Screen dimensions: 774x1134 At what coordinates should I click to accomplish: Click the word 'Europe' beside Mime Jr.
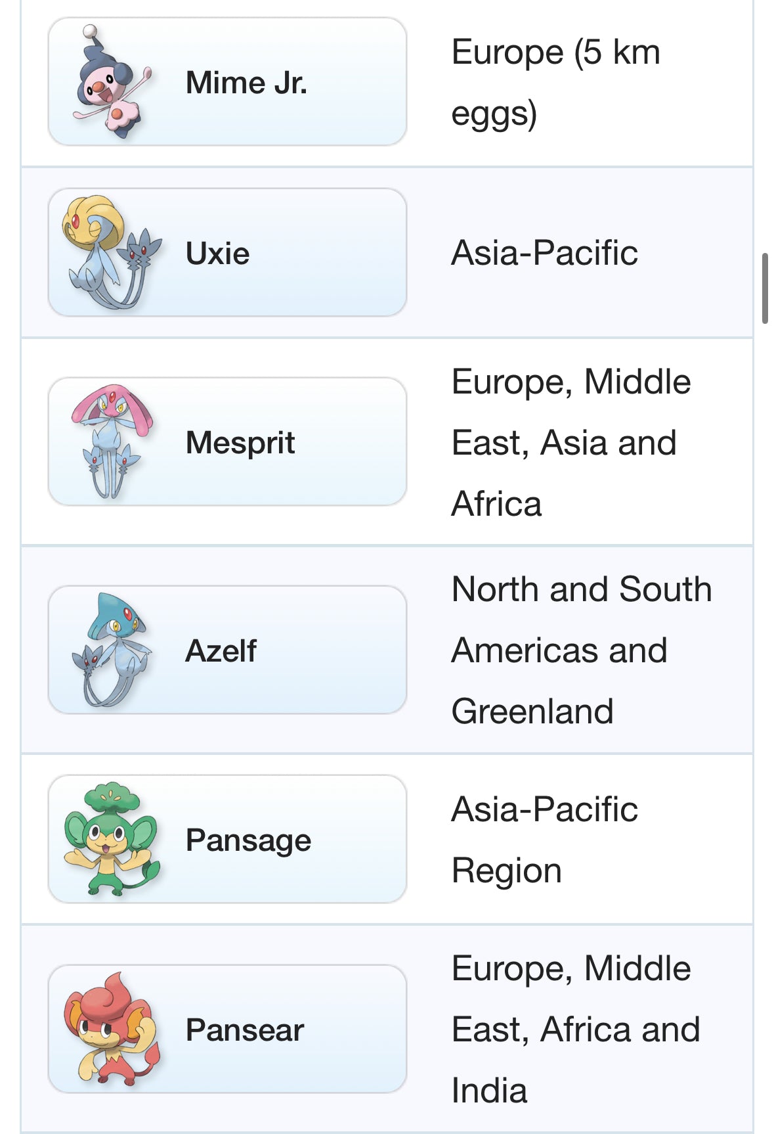click(x=507, y=53)
